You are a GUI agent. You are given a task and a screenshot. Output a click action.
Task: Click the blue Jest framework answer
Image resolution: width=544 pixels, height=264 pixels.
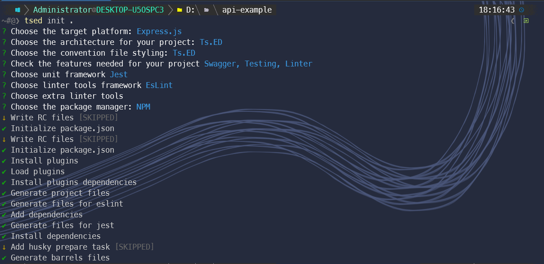coord(119,75)
